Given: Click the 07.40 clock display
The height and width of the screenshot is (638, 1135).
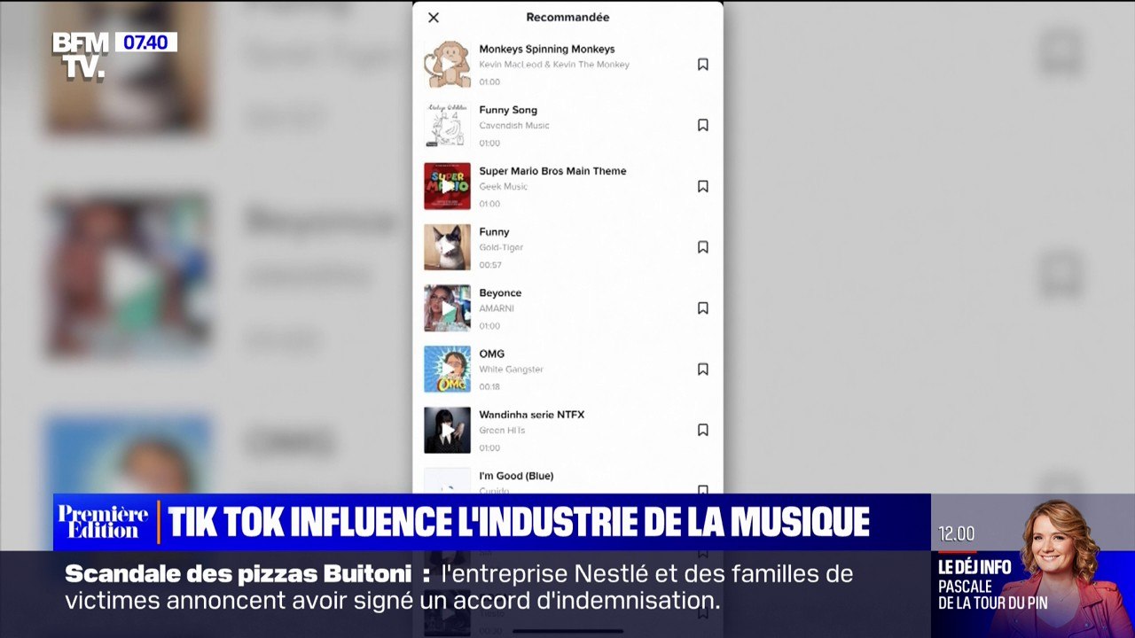Looking at the screenshot, I should pos(145,43).
